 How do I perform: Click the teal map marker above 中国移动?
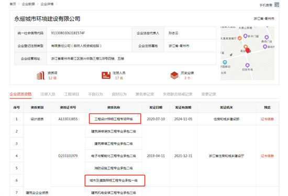click(225, 62)
